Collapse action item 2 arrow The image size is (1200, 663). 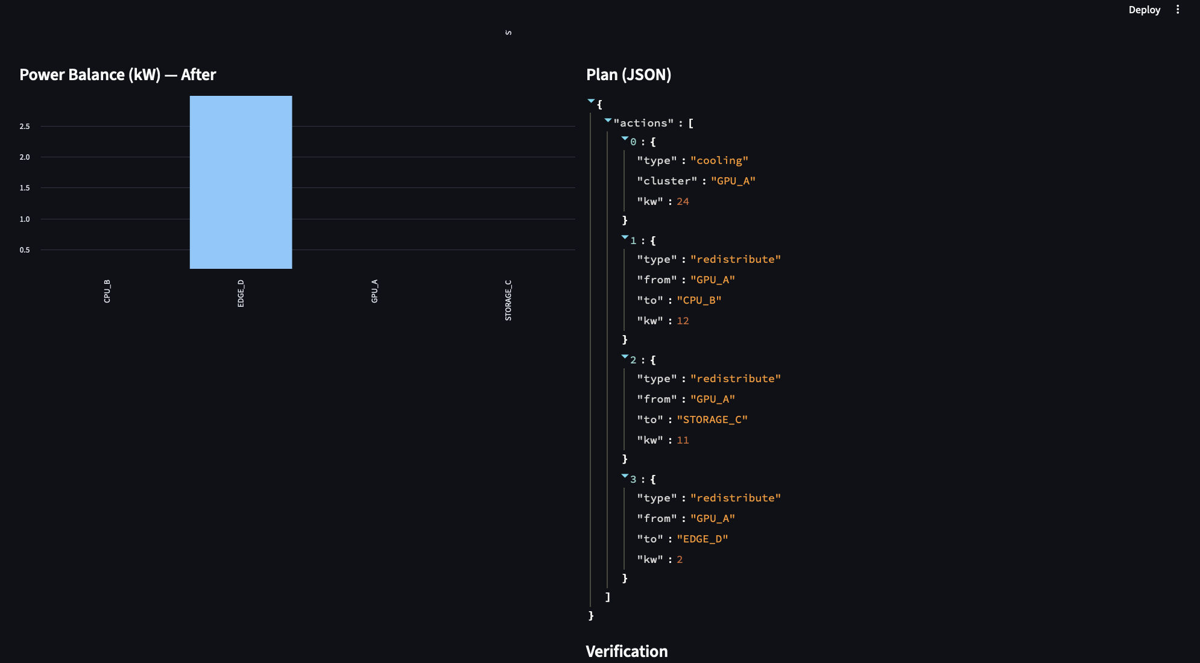(625, 357)
